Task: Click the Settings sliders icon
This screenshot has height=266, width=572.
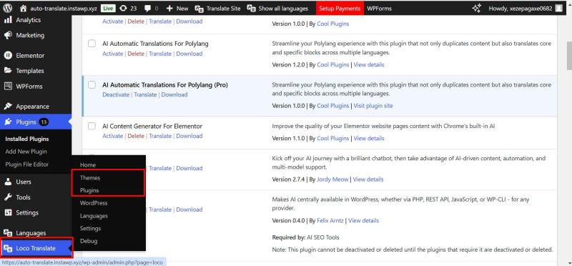Action: pos(8,212)
